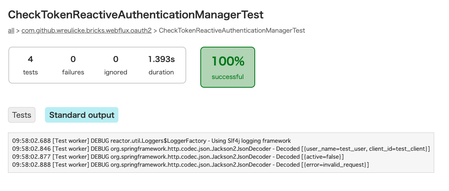This screenshot has width=449, height=191.
Task: Switch to the Tests tab
Action: [21, 115]
